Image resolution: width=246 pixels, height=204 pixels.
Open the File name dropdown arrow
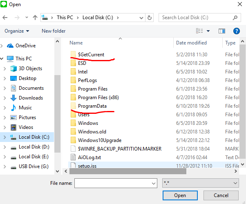(154, 183)
